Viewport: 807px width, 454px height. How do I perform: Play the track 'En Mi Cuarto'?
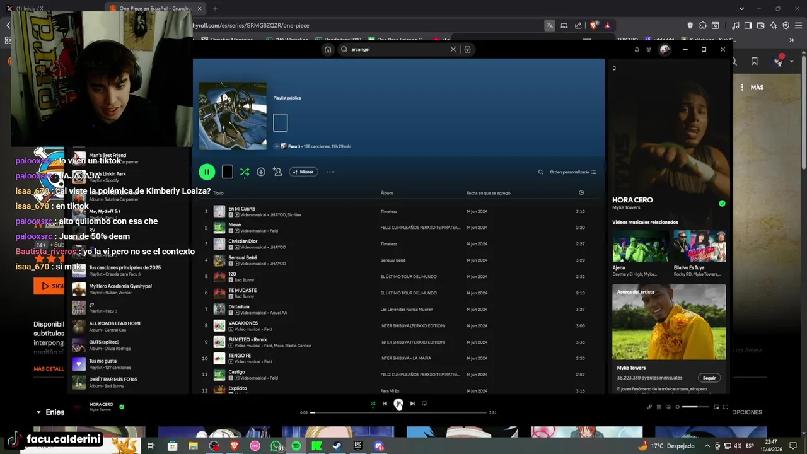point(241,209)
